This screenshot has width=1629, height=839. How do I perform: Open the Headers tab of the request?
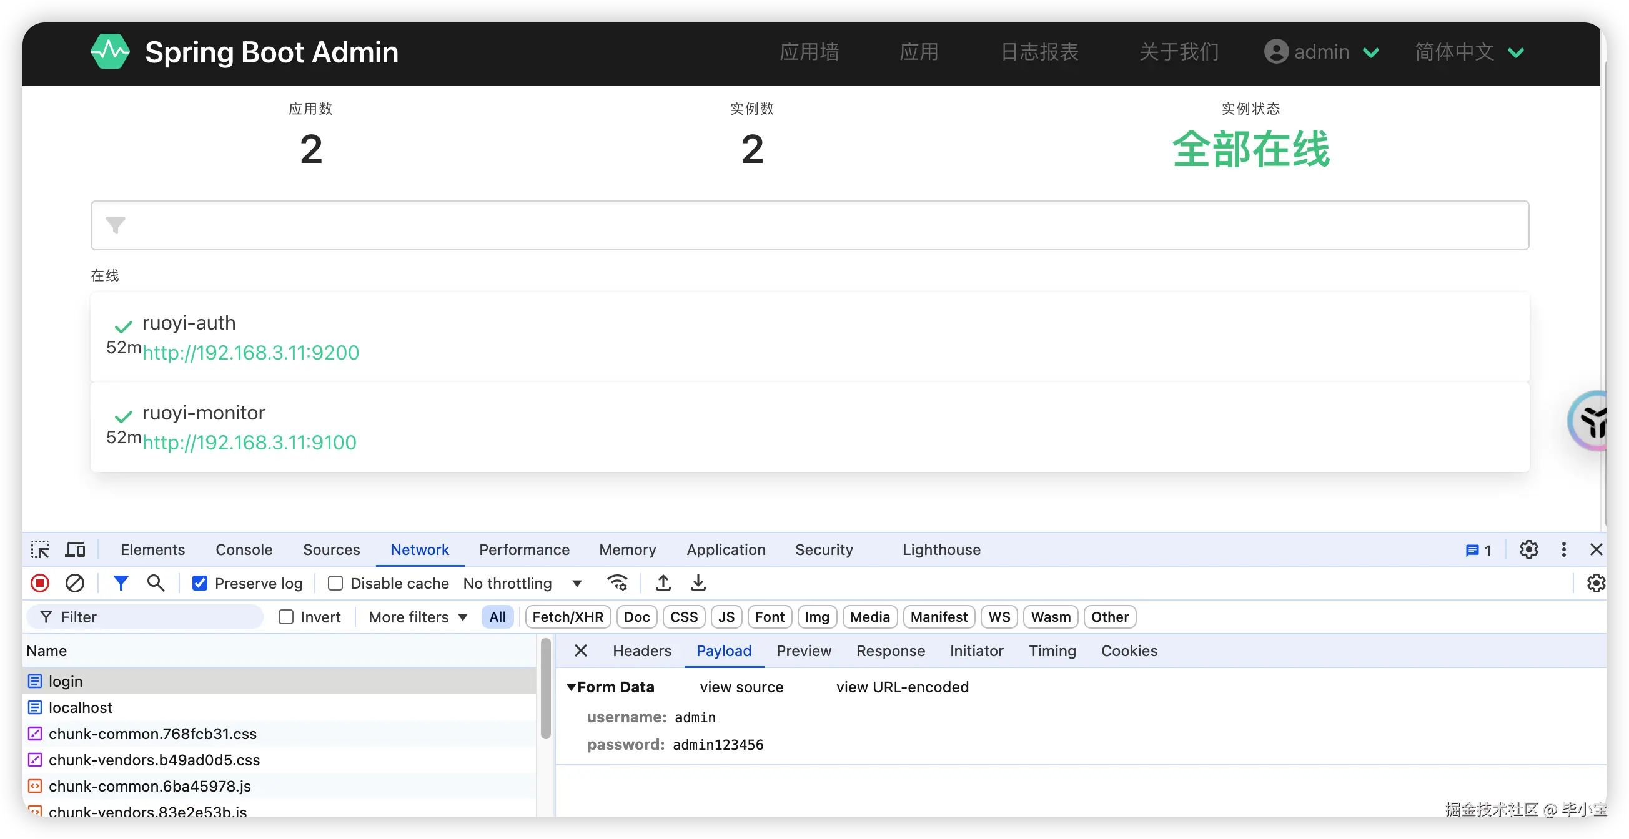pos(641,650)
